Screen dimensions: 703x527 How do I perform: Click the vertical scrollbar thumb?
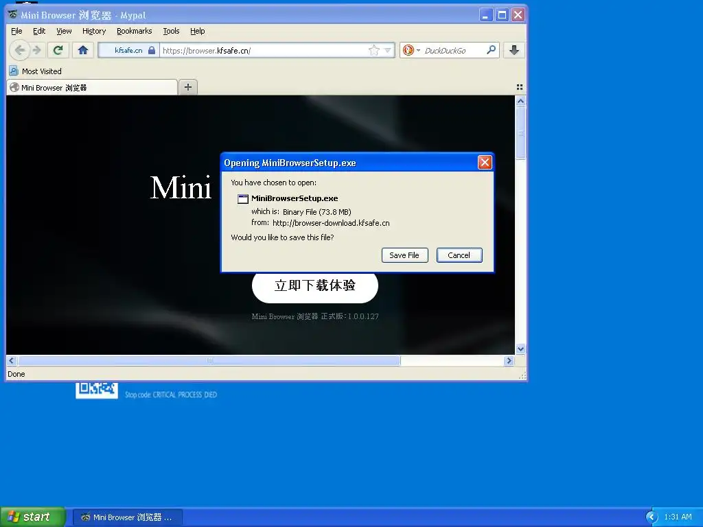[x=520, y=132]
